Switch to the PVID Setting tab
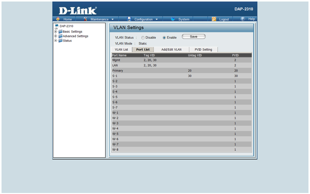 point(203,49)
